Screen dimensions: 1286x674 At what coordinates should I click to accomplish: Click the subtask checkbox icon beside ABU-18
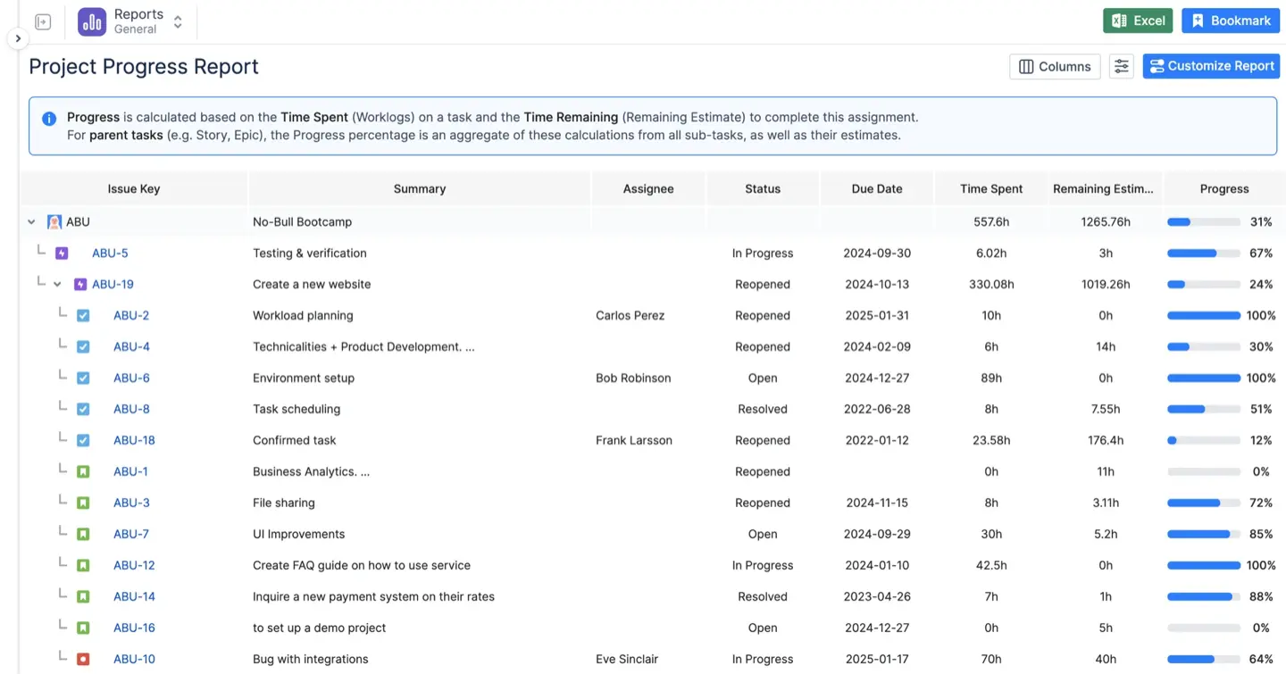click(83, 439)
